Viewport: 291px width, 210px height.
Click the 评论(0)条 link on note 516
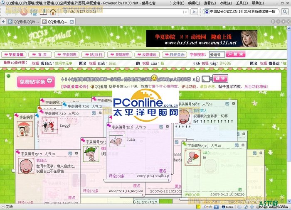click(116, 176)
